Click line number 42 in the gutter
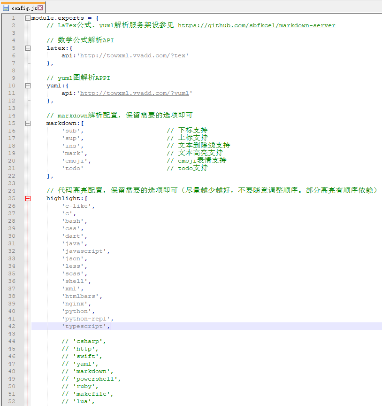The height and width of the screenshot is (406, 382). click(11, 326)
